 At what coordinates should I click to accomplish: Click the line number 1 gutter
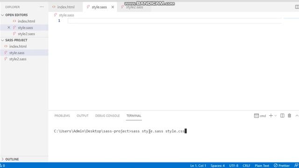click(x=59, y=21)
